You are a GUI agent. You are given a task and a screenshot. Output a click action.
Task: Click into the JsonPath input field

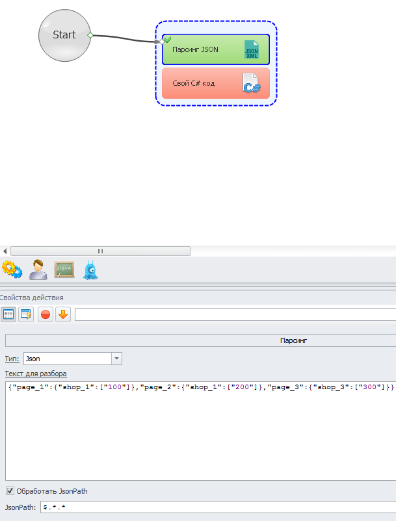[x=215, y=507]
